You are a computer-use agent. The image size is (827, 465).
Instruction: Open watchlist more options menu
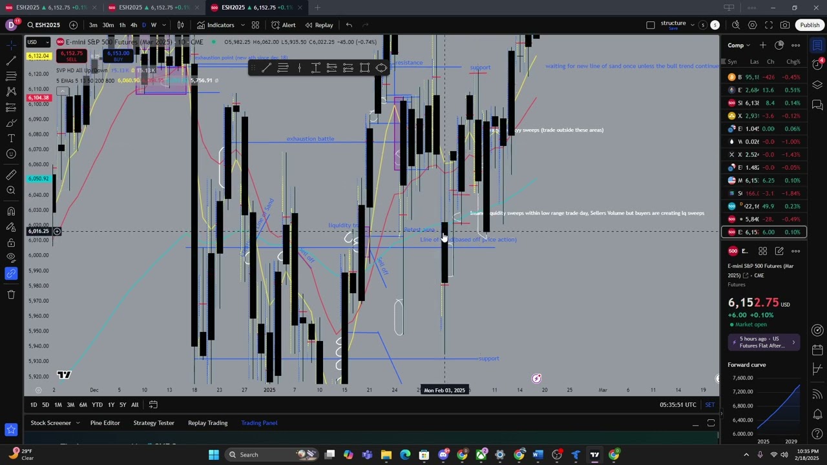[x=796, y=45]
